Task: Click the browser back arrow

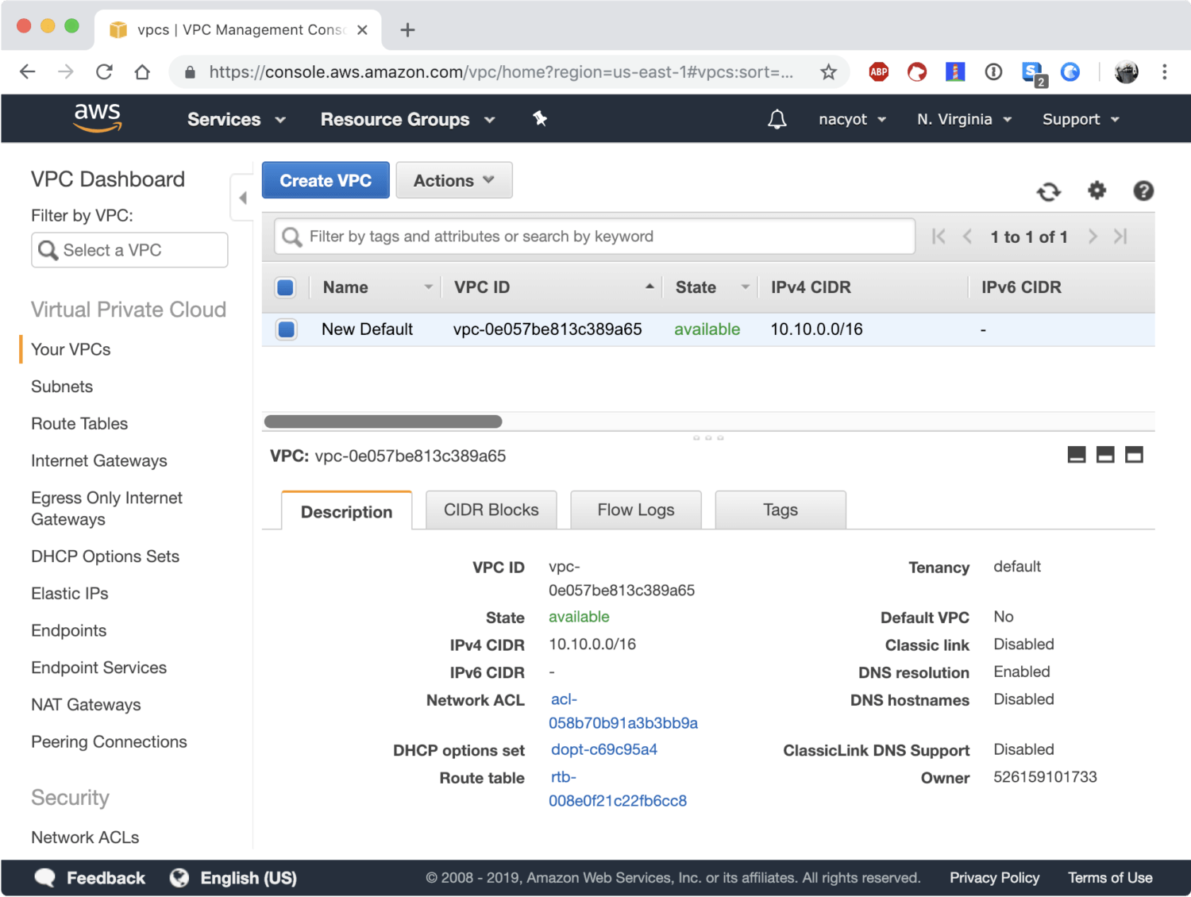Action: pyautogui.click(x=28, y=72)
